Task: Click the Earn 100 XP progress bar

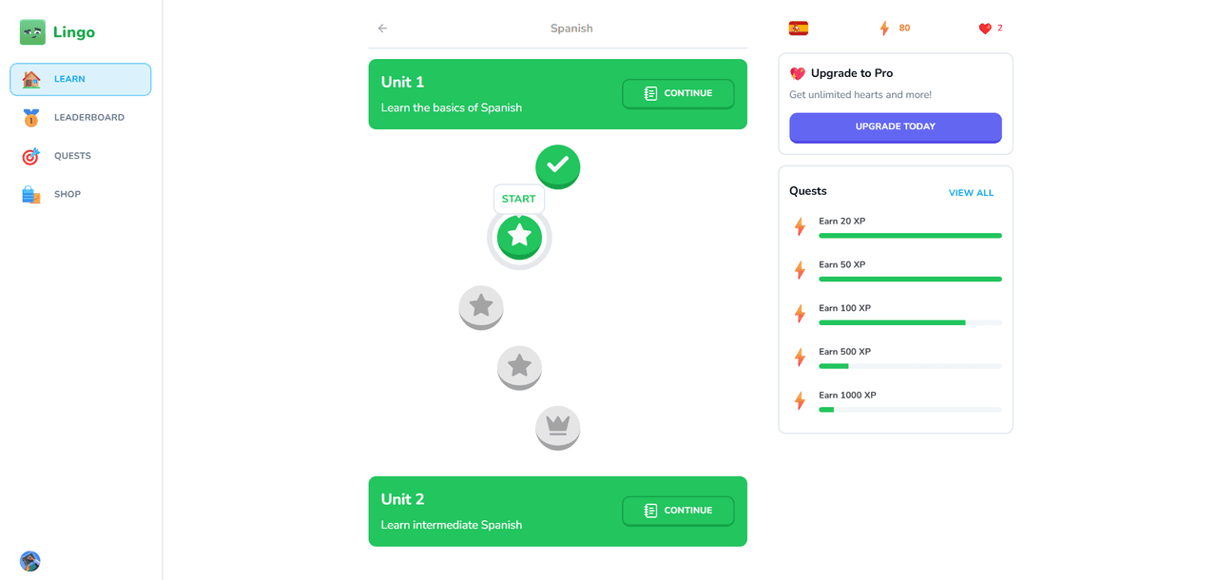Action: (x=910, y=322)
